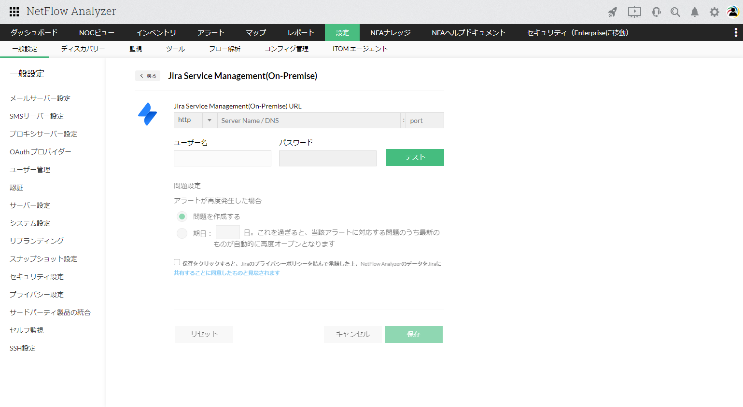Viewport: 743px width, 407px height.
Task: Click the リセット button
Action: point(204,334)
